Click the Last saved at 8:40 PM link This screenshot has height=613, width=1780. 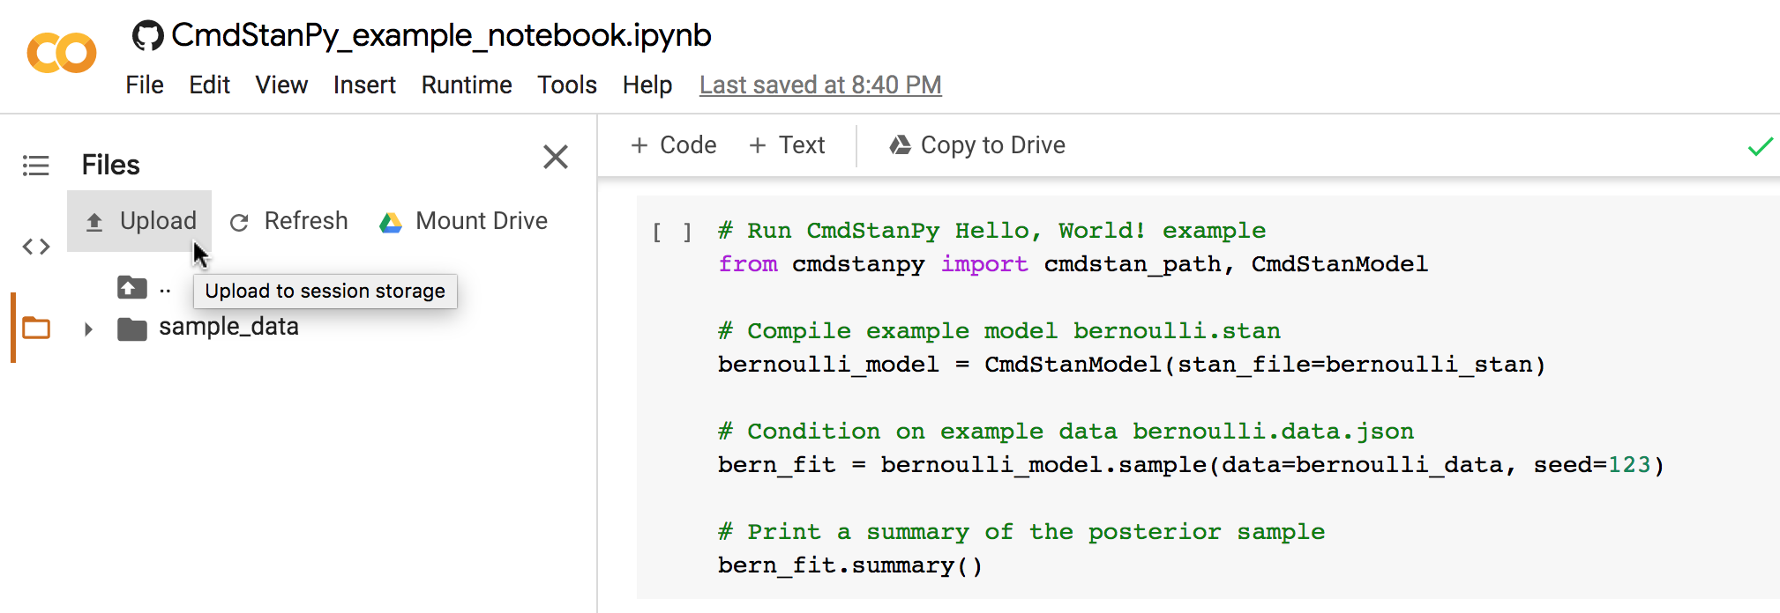click(x=820, y=85)
